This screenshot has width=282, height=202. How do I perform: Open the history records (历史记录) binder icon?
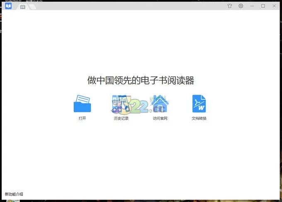click(x=121, y=103)
